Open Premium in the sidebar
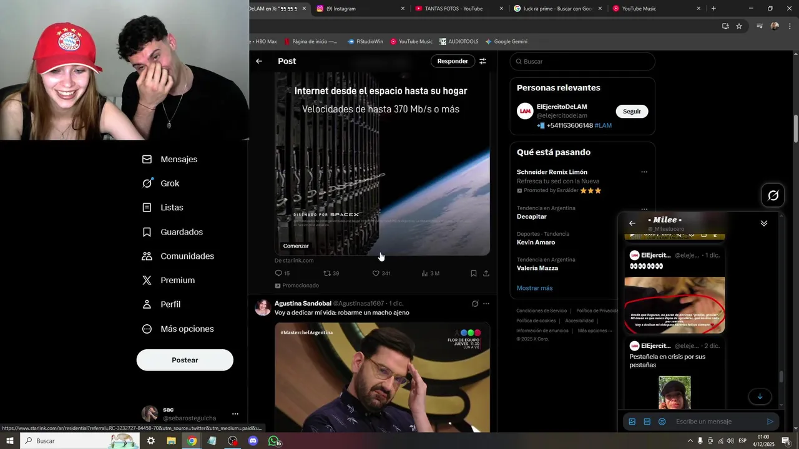Viewport: 799px width, 449px height. pyautogui.click(x=169, y=281)
